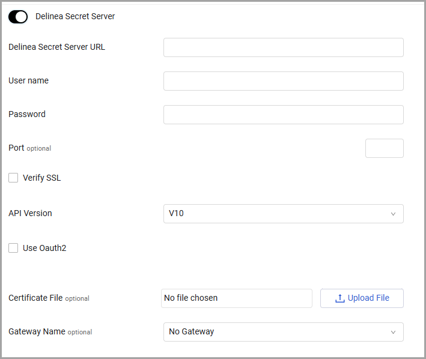Click the Verify SSL label text
Screen dimensions: 426x359
[42, 178]
